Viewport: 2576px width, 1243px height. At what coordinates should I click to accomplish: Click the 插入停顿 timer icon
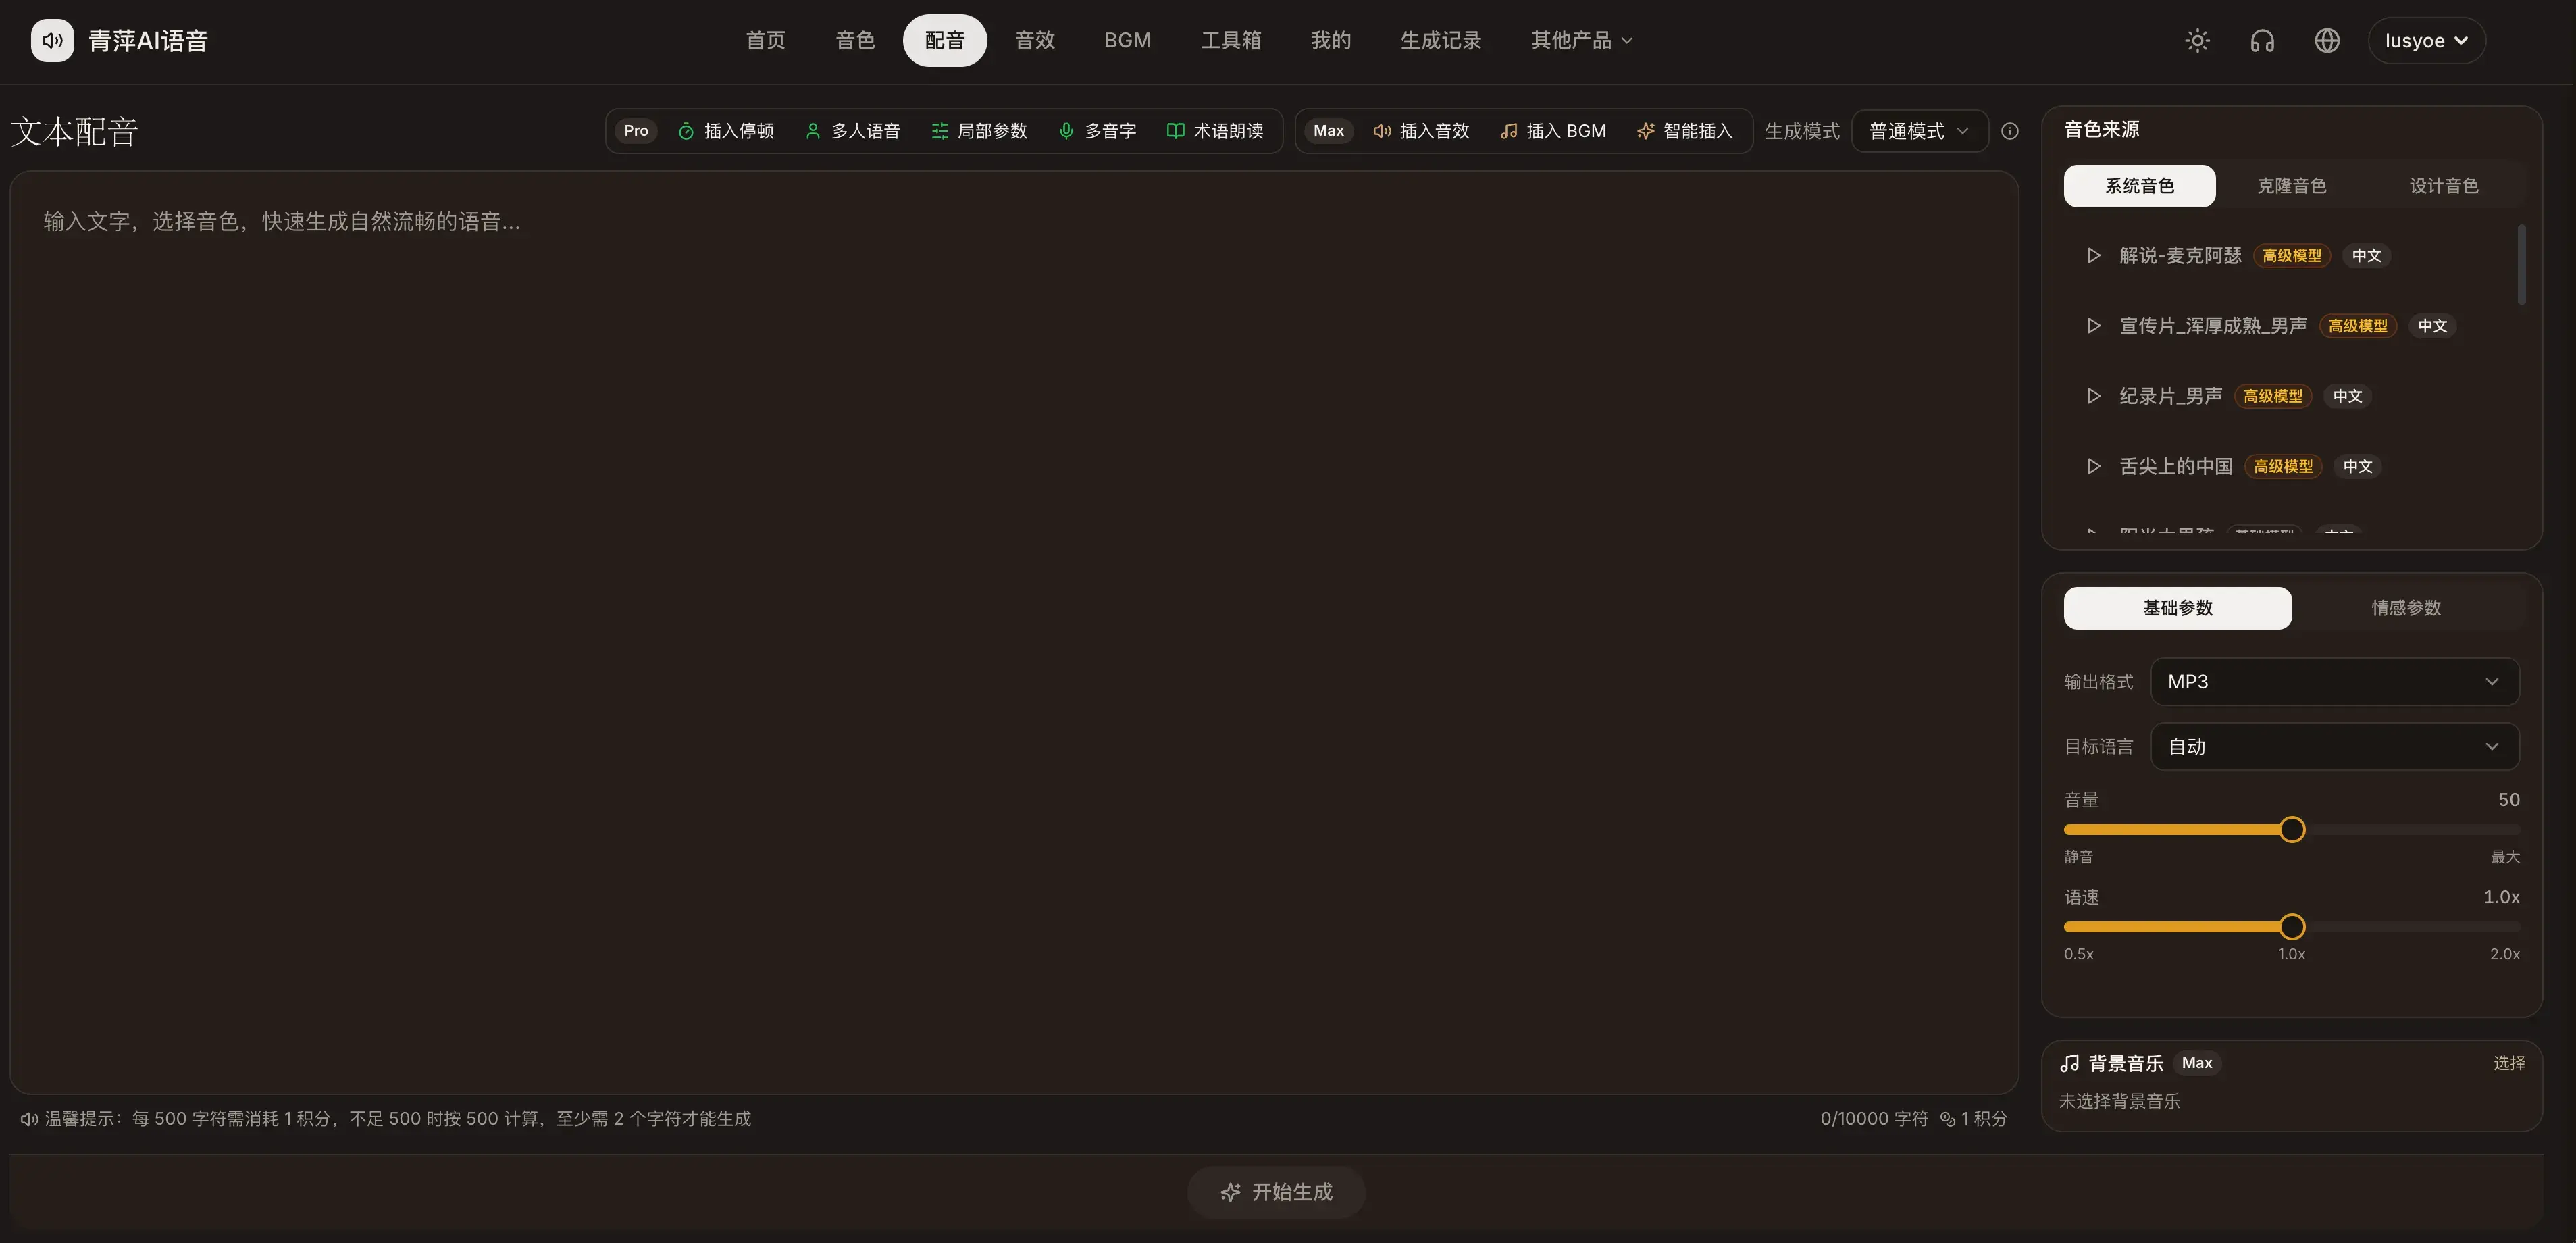click(x=686, y=131)
